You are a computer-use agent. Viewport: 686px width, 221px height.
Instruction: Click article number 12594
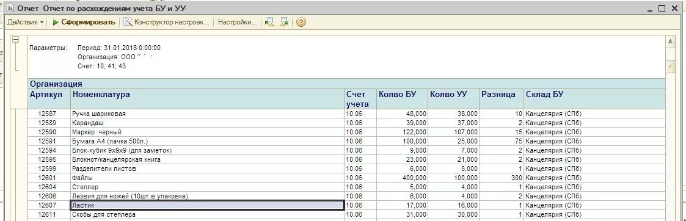coord(46,151)
